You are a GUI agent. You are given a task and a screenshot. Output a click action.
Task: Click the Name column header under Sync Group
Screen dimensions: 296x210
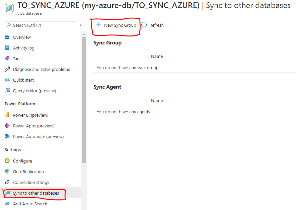(157, 57)
